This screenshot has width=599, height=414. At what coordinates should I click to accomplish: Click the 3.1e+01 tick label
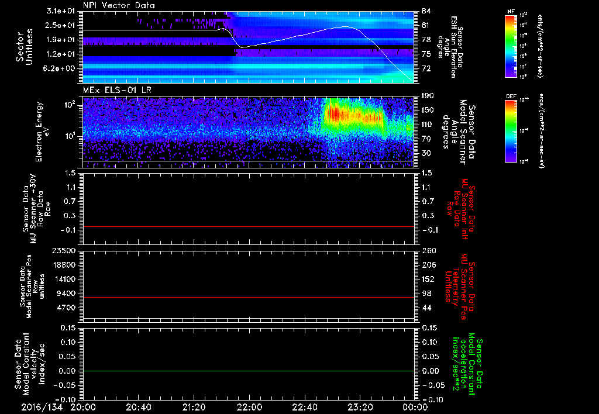pyautogui.click(x=61, y=11)
